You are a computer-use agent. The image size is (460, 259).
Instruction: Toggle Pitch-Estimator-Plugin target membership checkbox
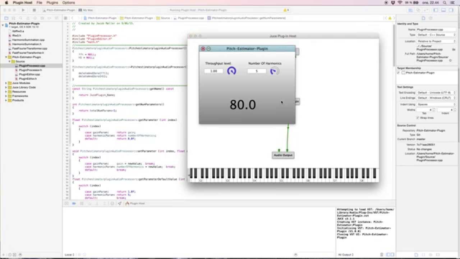click(399, 73)
